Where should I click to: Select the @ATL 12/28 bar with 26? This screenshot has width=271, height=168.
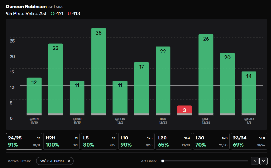(x=206, y=75)
